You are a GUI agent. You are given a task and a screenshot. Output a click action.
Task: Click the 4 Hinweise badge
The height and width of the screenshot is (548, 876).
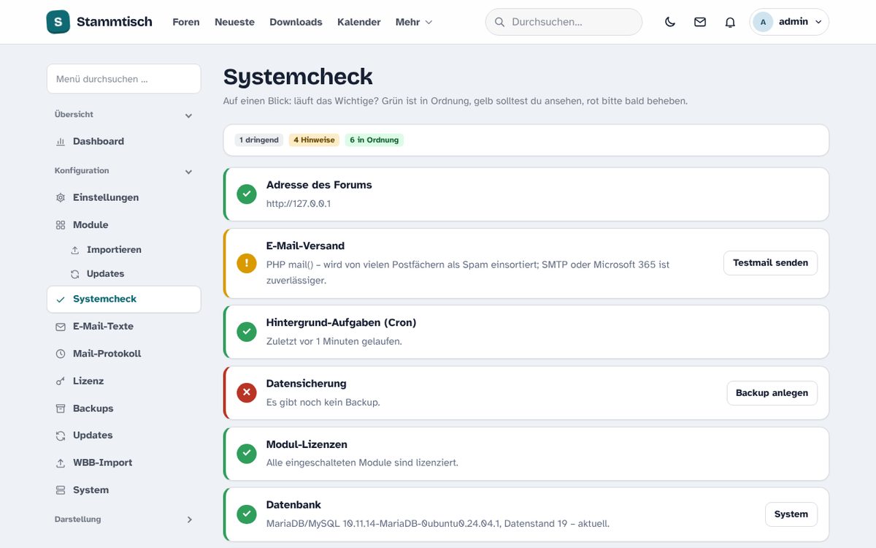tap(314, 140)
